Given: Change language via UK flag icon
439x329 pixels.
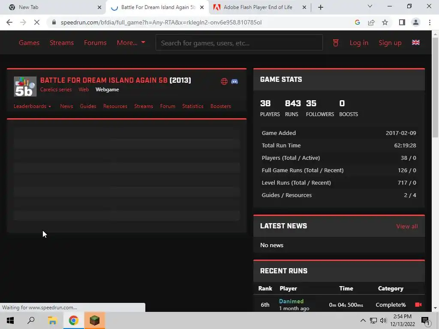Looking at the screenshot, I should [x=416, y=42].
